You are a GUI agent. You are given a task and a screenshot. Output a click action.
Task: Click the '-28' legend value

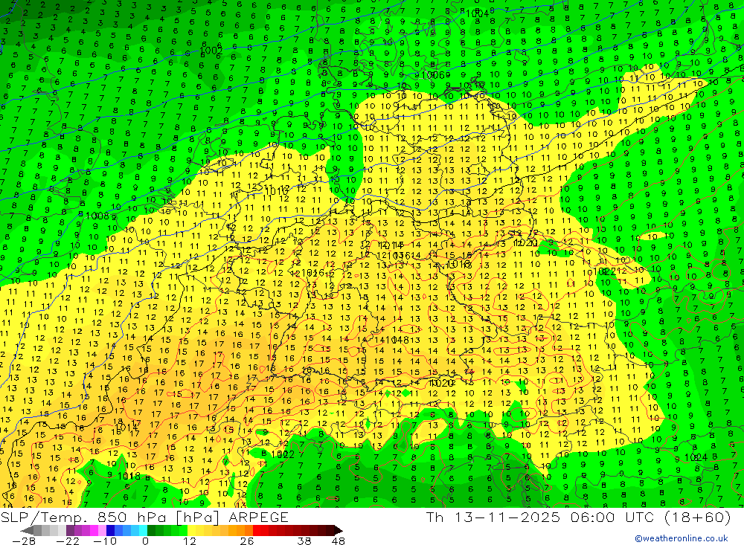[23, 541]
